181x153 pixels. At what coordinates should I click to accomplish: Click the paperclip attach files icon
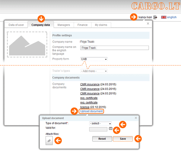[49, 140]
